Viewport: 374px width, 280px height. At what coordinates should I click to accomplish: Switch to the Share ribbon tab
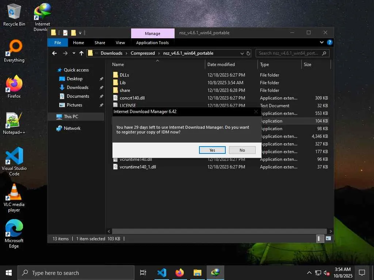100,43
